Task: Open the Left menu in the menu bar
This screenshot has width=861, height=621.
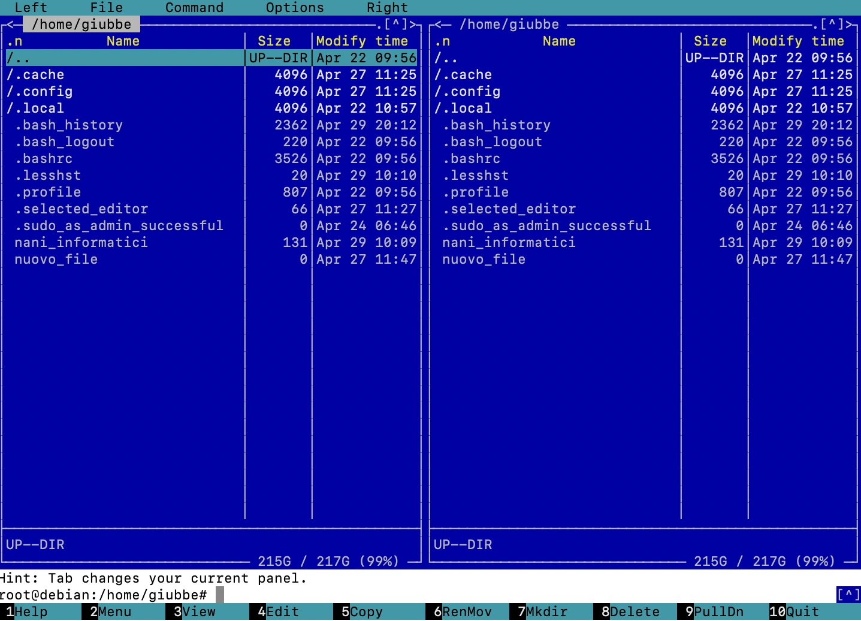Action: coord(31,8)
